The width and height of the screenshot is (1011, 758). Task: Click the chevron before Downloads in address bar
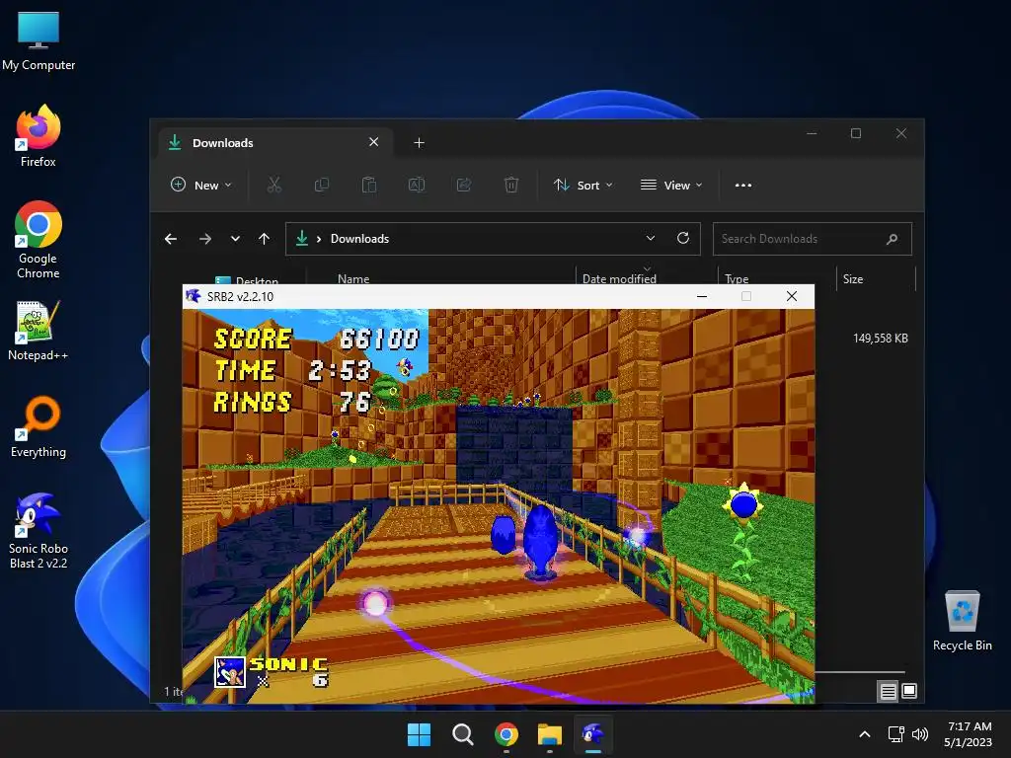(319, 239)
